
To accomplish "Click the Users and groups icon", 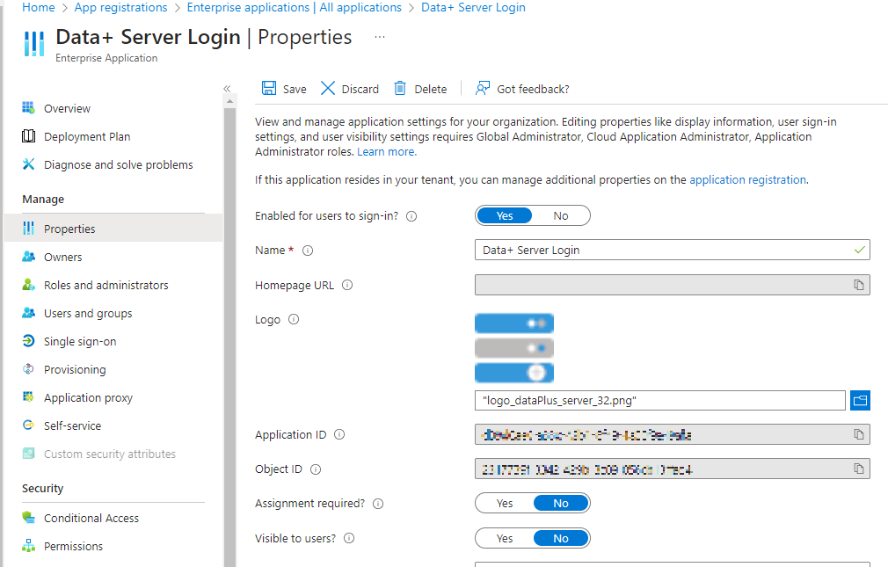I will click(x=28, y=313).
